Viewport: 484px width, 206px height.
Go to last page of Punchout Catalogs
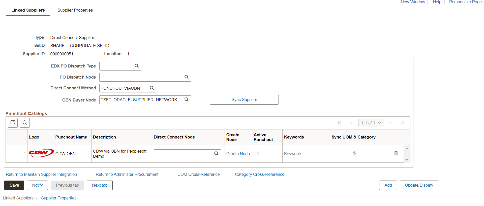(402, 123)
